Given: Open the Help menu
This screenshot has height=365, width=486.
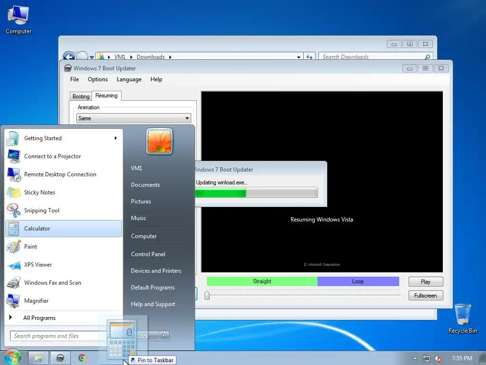Looking at the screenshot, I should 156,79.
